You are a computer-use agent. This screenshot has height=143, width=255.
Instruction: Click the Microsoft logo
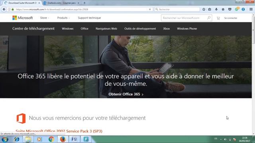click(23, 18)
